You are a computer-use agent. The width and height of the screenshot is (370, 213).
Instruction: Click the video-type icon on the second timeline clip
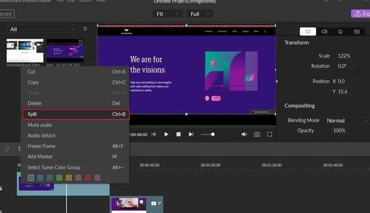tap(154, 203)
